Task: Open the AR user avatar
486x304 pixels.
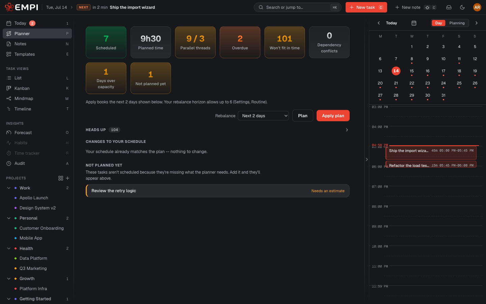Action: click(x=477, y=7)
